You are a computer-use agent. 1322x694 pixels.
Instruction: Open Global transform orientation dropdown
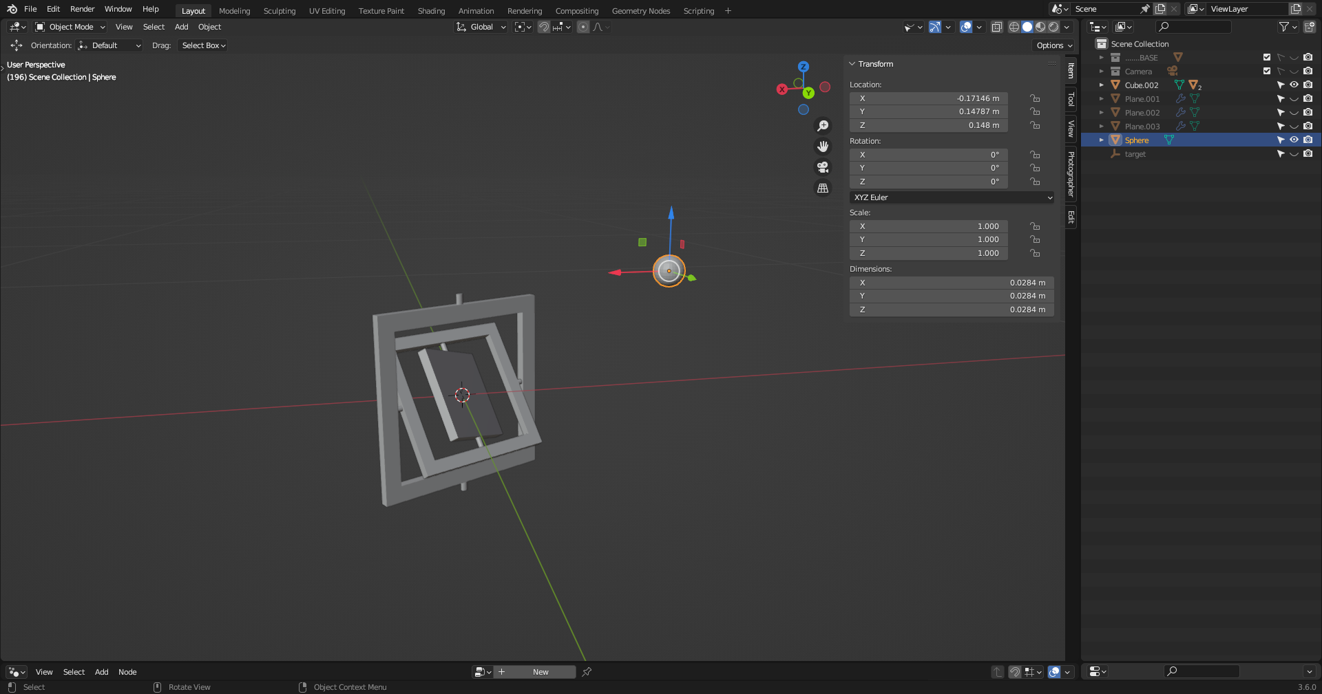tap(481, 27)
